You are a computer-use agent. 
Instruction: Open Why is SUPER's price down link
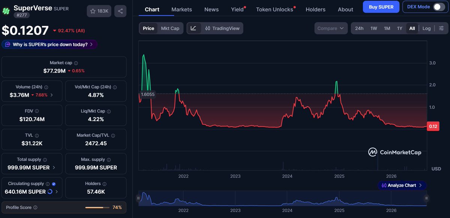[x=49, y=44]
